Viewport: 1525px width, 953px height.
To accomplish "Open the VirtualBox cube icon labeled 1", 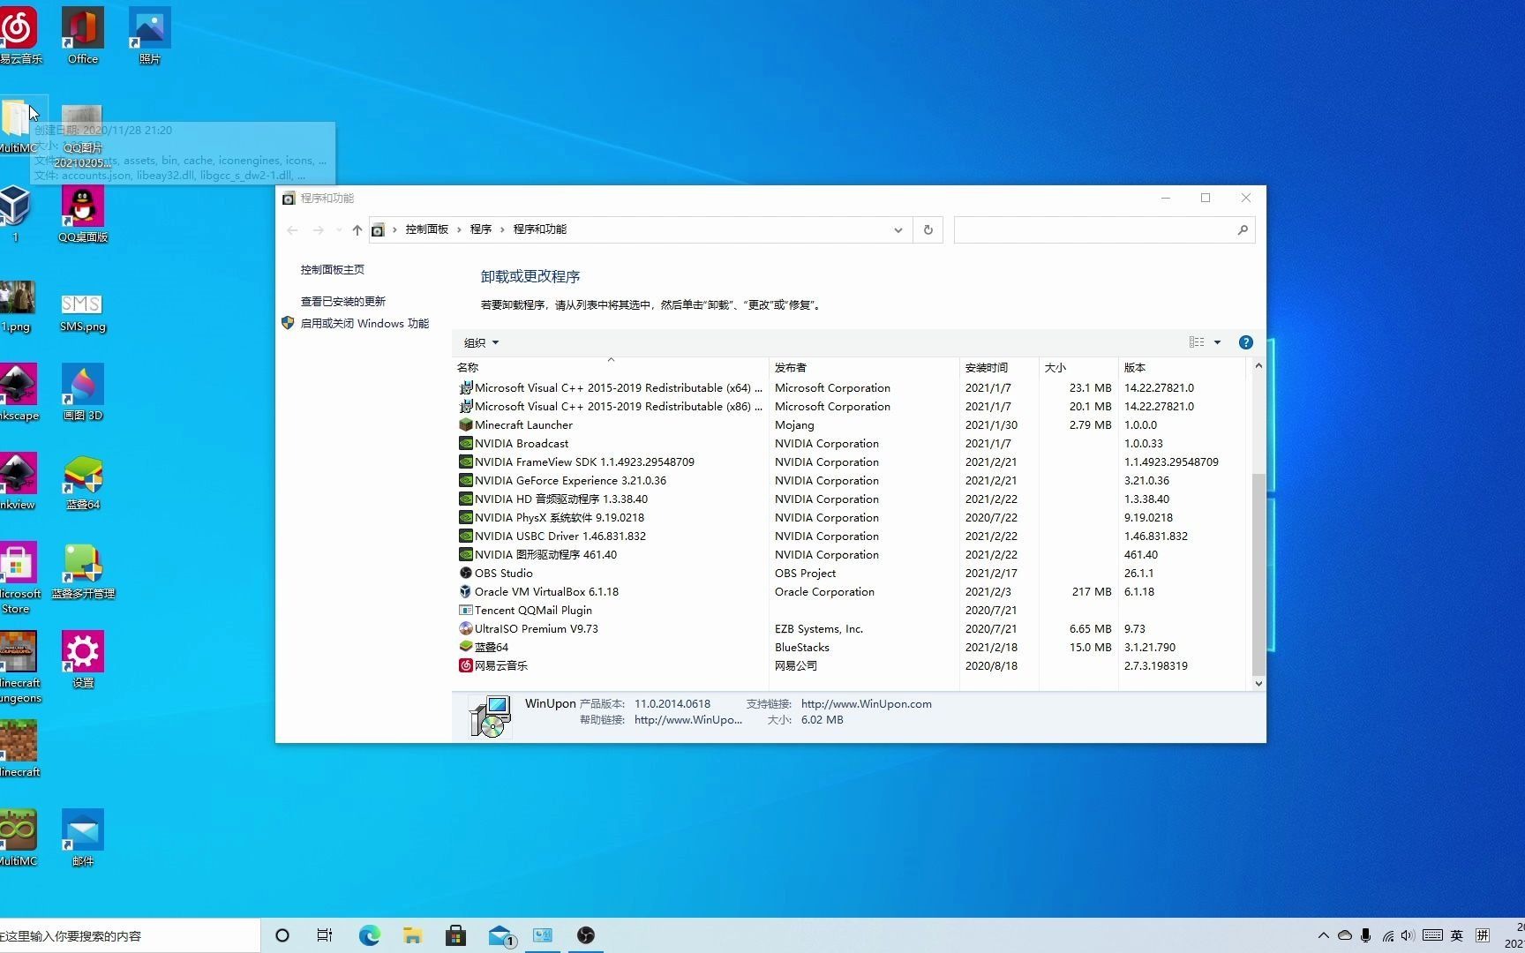I will point(15,214).
